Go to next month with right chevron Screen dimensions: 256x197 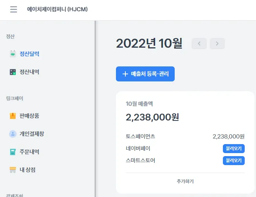pyautogui.click(x=217, y=44)
